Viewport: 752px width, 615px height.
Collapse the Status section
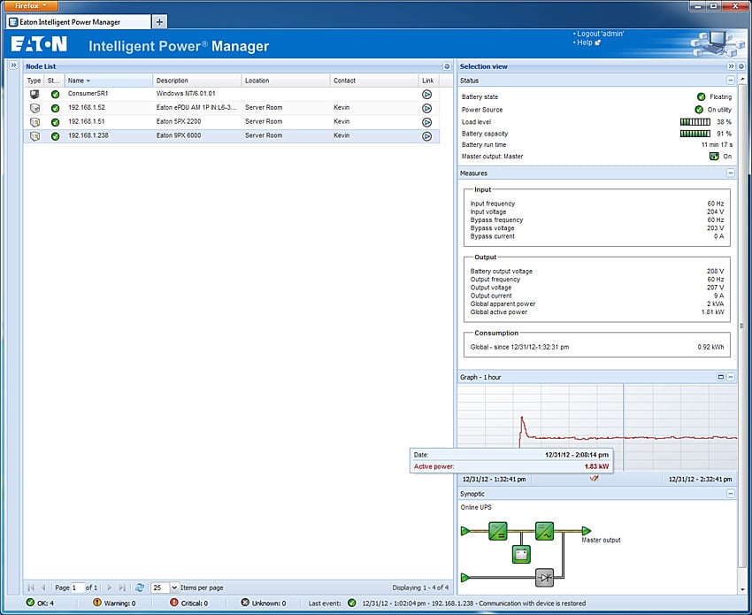[731, 81]
